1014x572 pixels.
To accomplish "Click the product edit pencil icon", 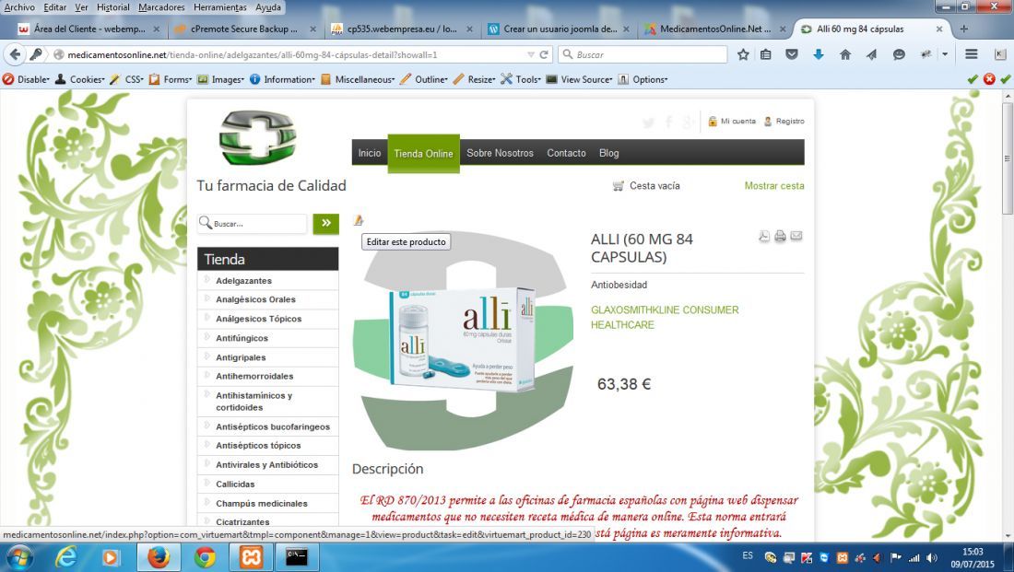I will coord(359,220).
